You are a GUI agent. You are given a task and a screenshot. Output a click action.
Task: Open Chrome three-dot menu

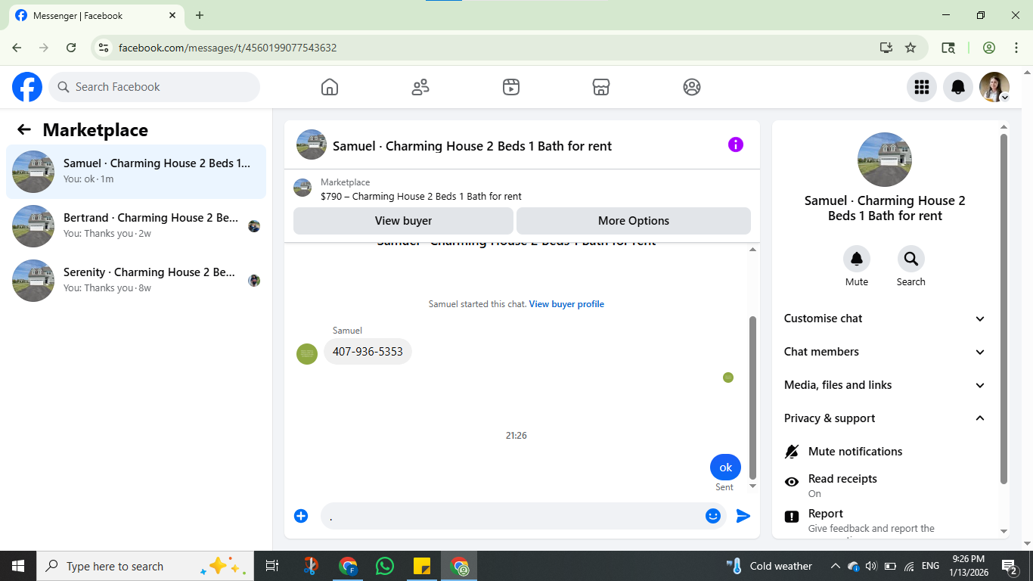coord(1016,48)
